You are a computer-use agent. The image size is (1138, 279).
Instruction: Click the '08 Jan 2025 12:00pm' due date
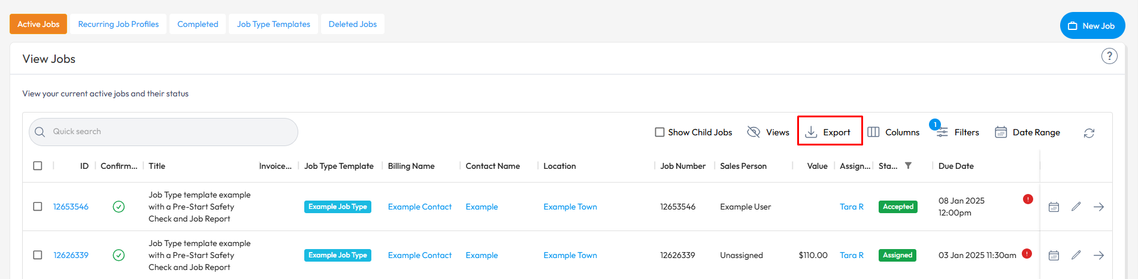point(961,207)
